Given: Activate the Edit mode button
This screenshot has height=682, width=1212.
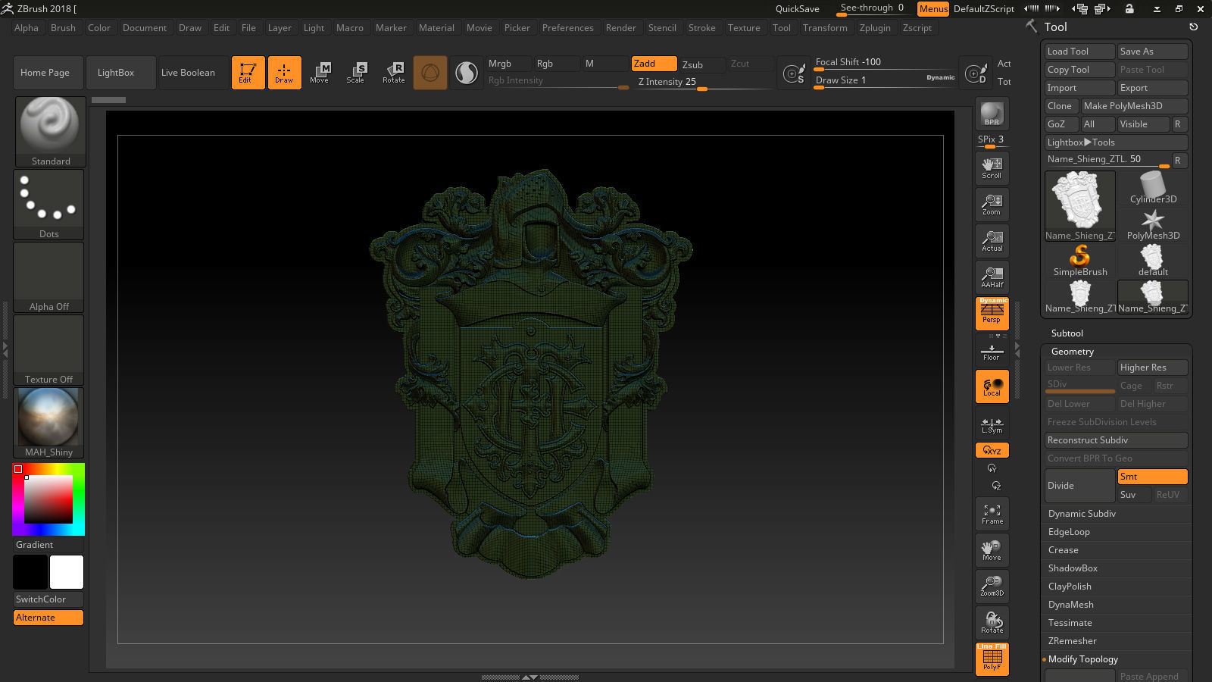Looking at the screenshot, I should [x=248, y=73].
